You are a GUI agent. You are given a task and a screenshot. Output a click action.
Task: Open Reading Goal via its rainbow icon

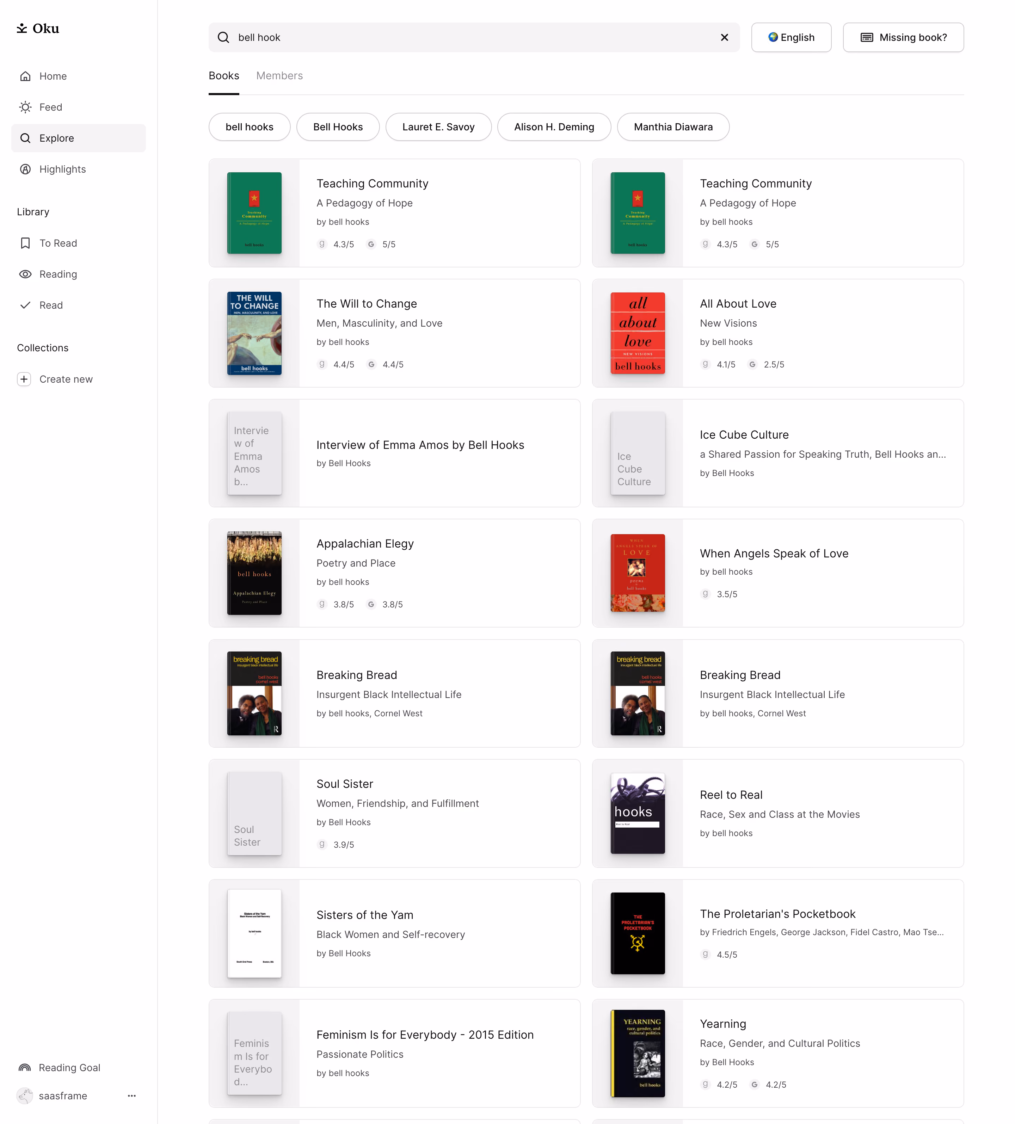point(25,1068)
